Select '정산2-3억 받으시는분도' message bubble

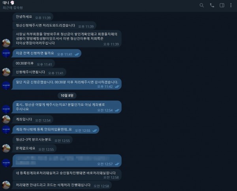pyautogui.click(x=43, y=140)
